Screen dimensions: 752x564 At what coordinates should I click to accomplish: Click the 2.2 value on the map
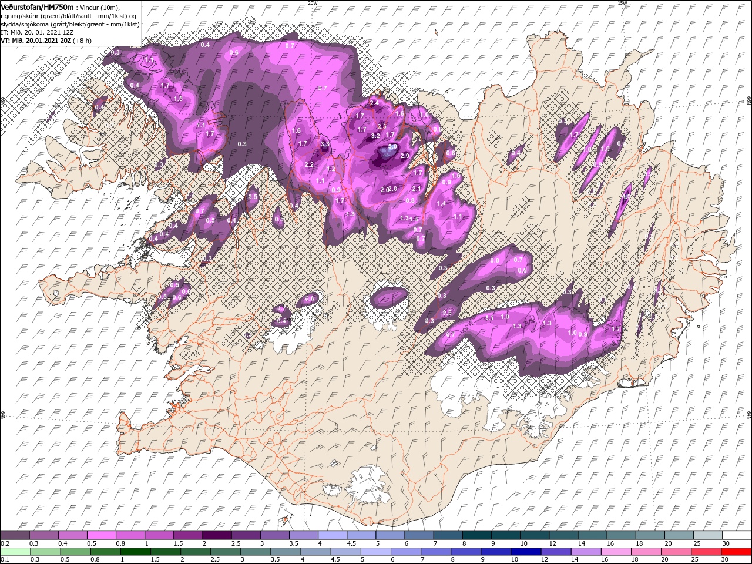pyautogui.click(x=309, y=164)
